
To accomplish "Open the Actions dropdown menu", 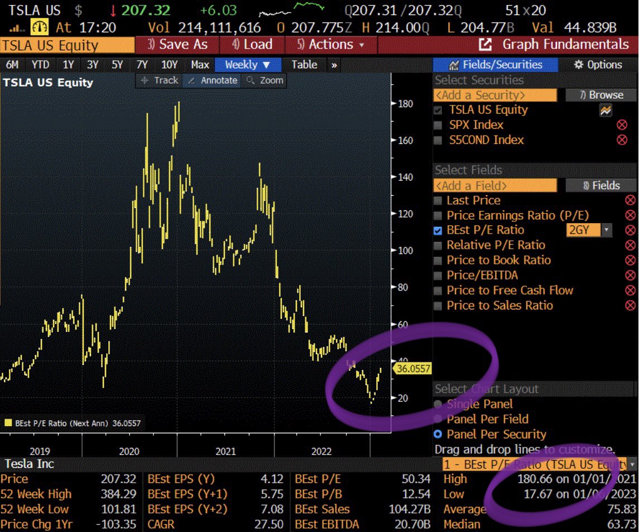I will pos(331,45).
